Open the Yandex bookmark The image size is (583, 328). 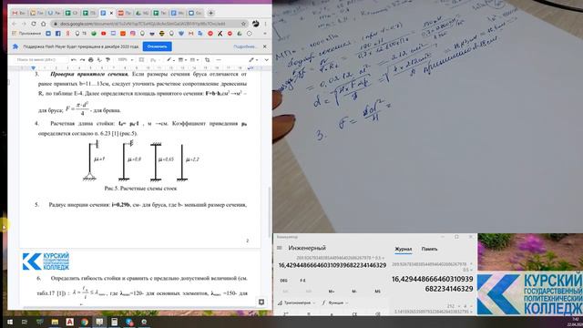(67, 33)
